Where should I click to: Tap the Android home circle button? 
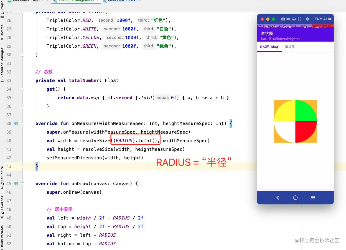[295, 198]
